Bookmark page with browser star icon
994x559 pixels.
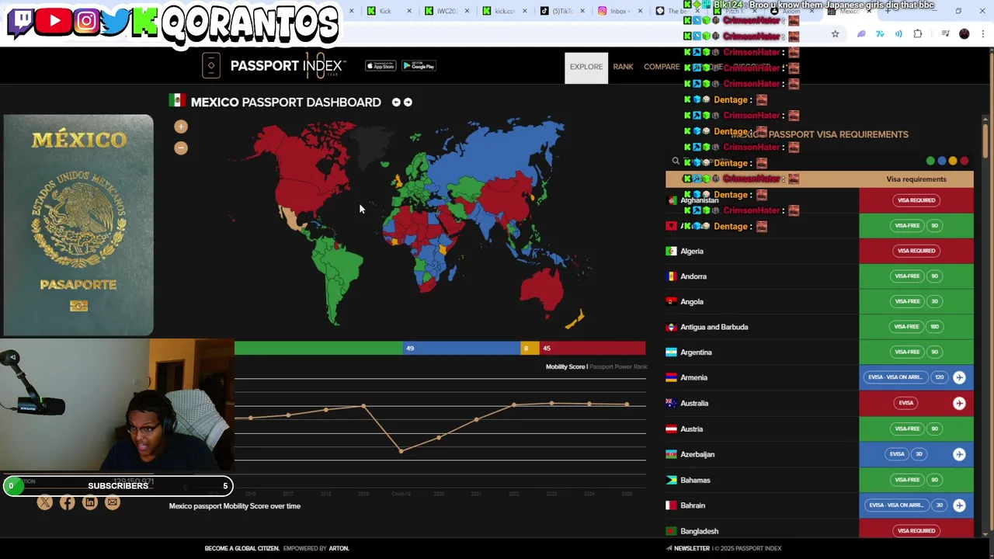(x=835, y=34)
